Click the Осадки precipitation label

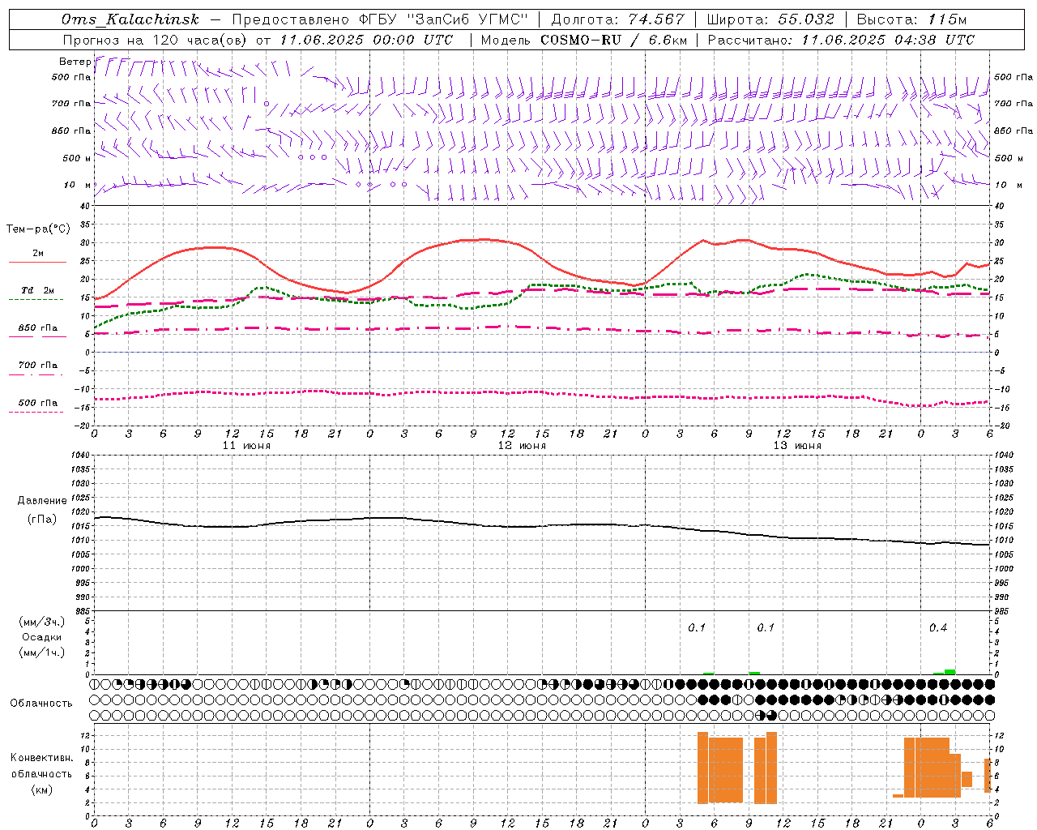[42, 637]
